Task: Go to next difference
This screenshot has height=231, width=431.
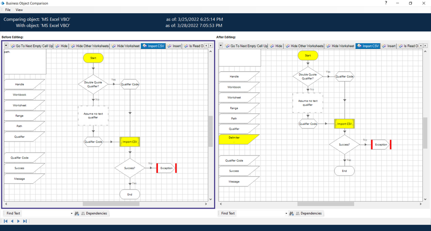Action: (19, 221)
